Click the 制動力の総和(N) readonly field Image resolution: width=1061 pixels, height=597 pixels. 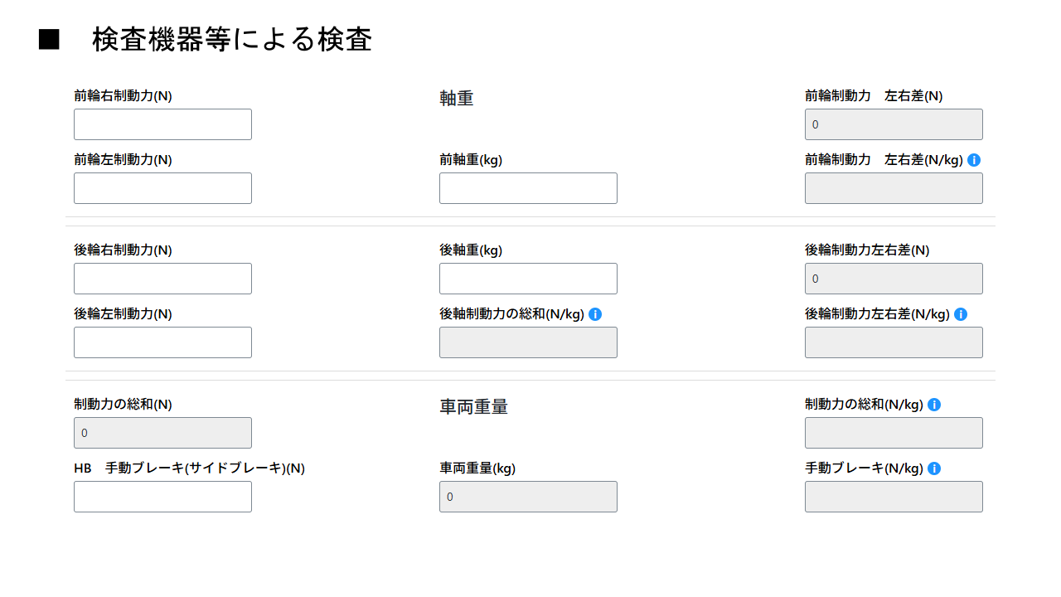click(162, 433)
